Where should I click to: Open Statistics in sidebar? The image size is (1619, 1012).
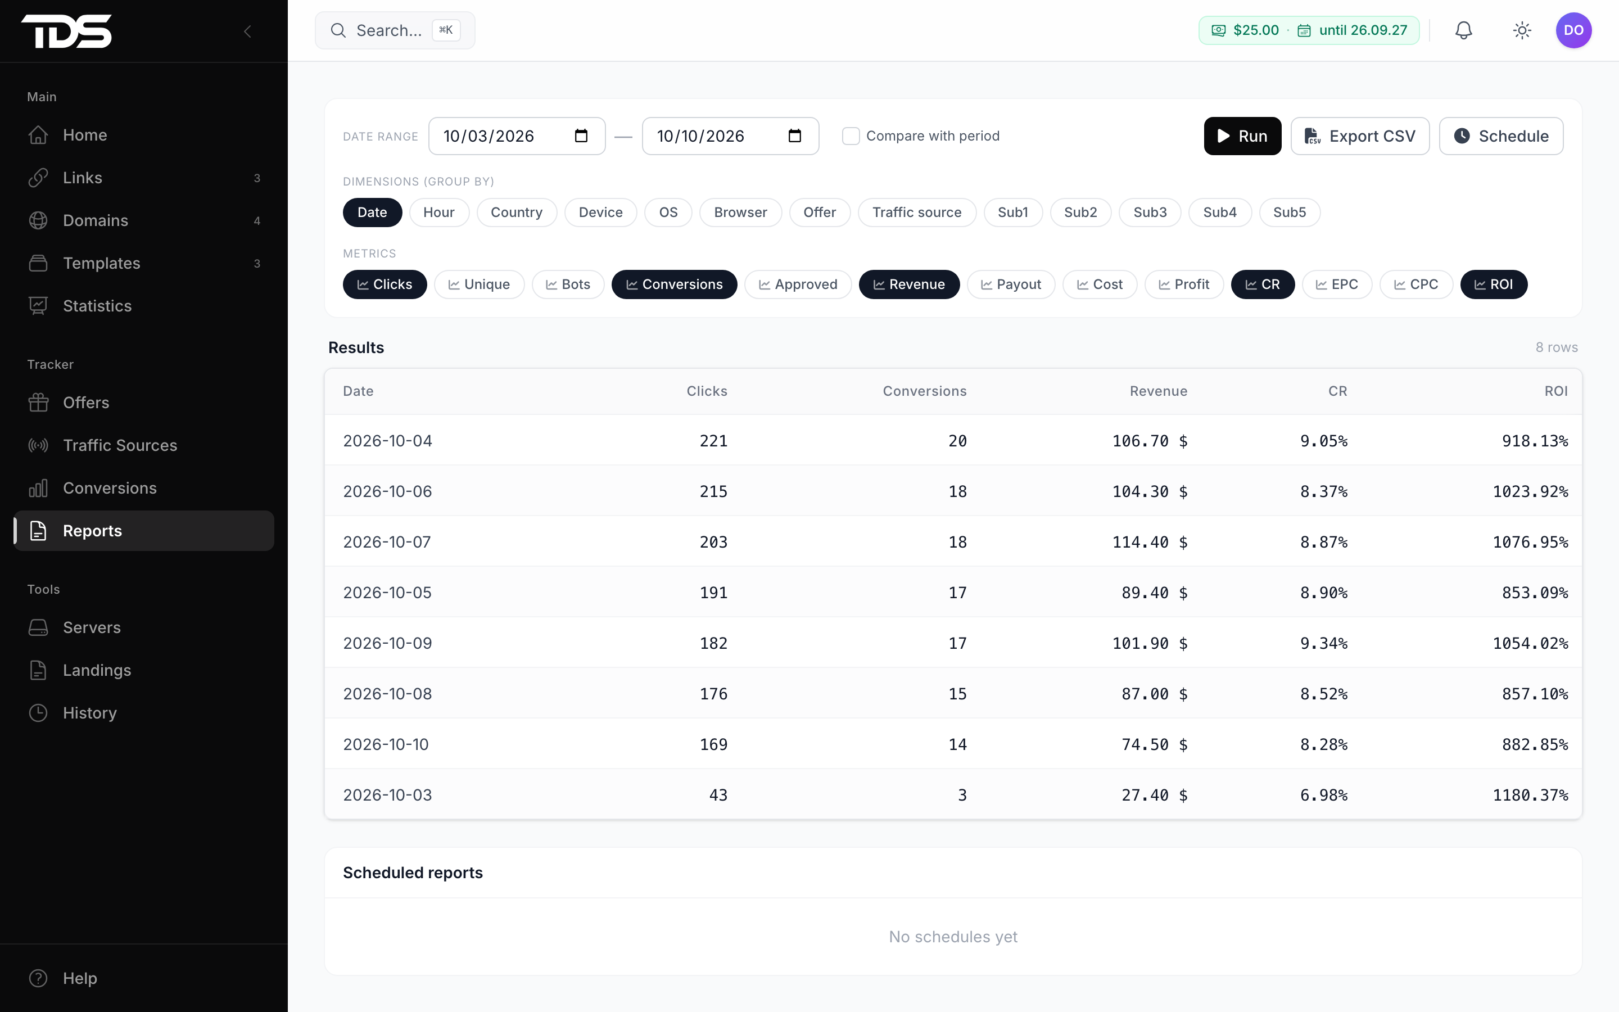(144, 306)
